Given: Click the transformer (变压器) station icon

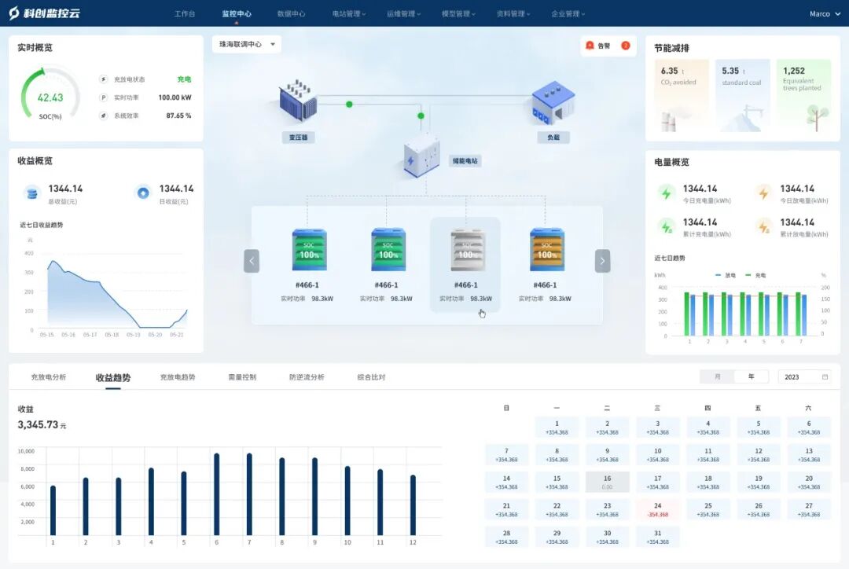Looking at the screenshot, I should [x=298, y=102].
